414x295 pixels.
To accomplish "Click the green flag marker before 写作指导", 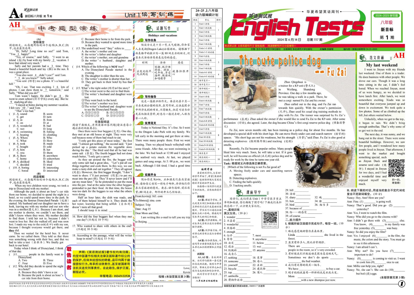I will click(140, 97).
